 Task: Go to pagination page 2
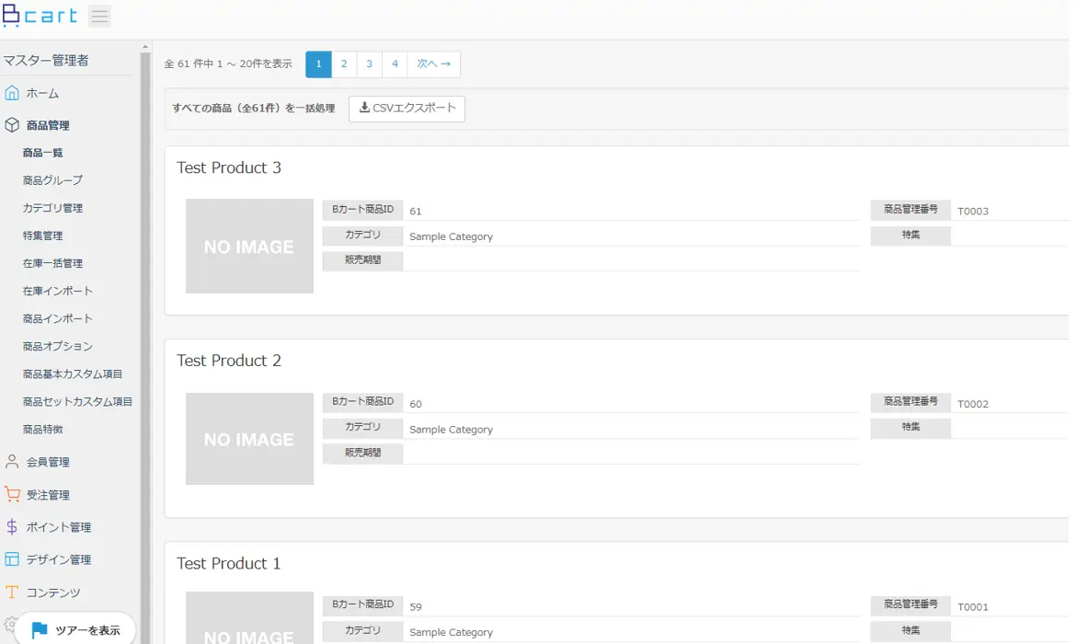coord(344,63)
